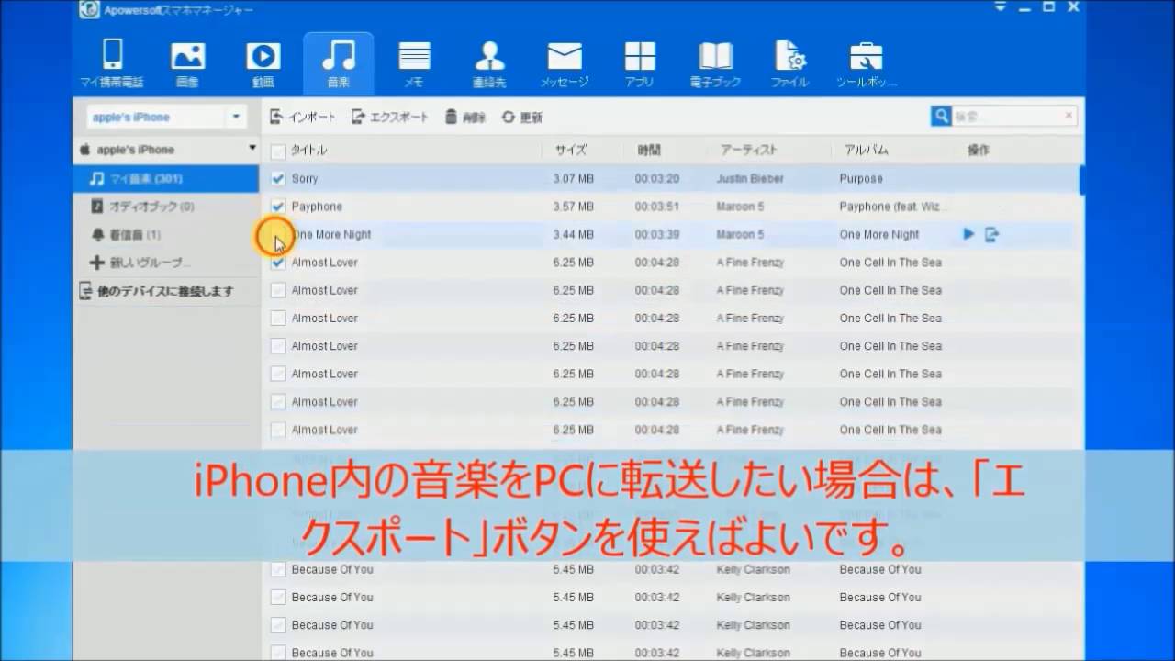The image size is (1175, 661).
Task: Check the third Almost Lover checkbox
Action: [x=278, y=318]
